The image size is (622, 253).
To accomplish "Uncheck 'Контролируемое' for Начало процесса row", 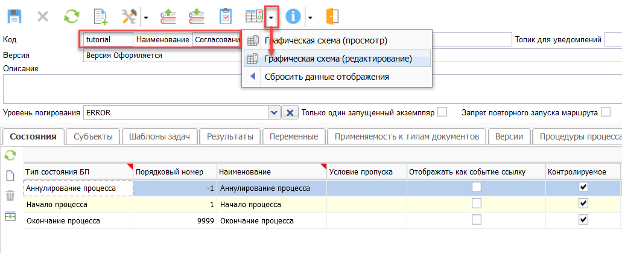I will (x=583, y=204).
